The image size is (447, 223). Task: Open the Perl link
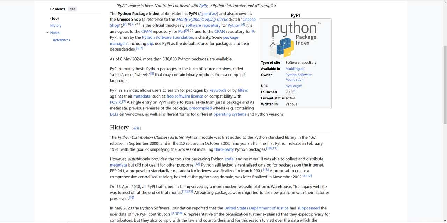pyautogui.click(x=182, y=31)
